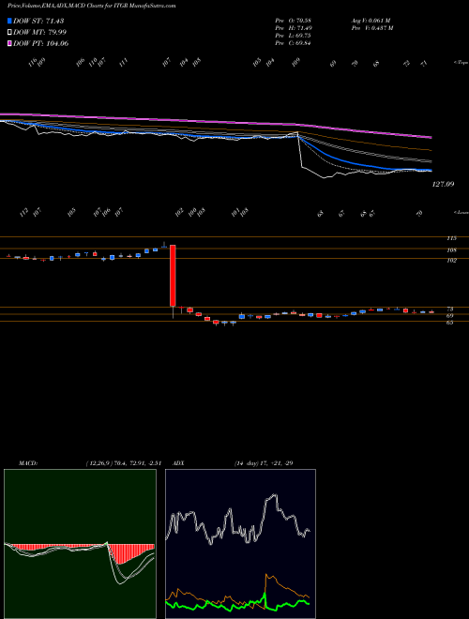469x619 pixels.
Task: Click the 108 price level axis label
Action: 452,250
